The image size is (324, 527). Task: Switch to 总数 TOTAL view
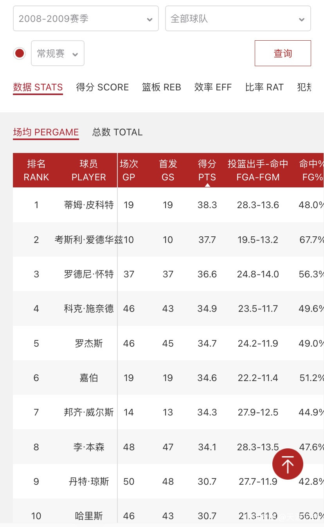(x=117, y=132)
